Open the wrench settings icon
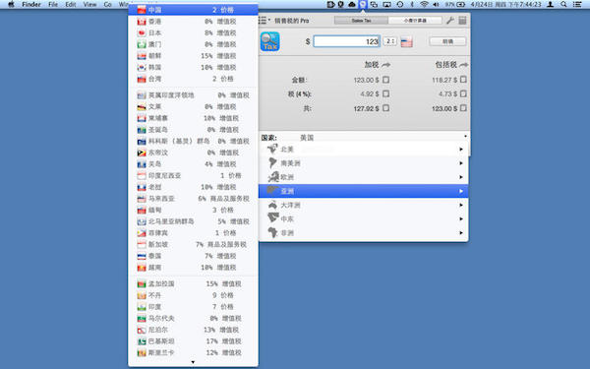This screenshot has height=369, width=590. point(449,21)
